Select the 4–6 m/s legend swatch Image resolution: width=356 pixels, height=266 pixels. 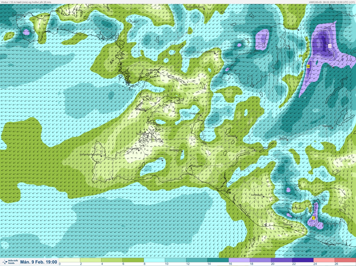pos(112,260)
